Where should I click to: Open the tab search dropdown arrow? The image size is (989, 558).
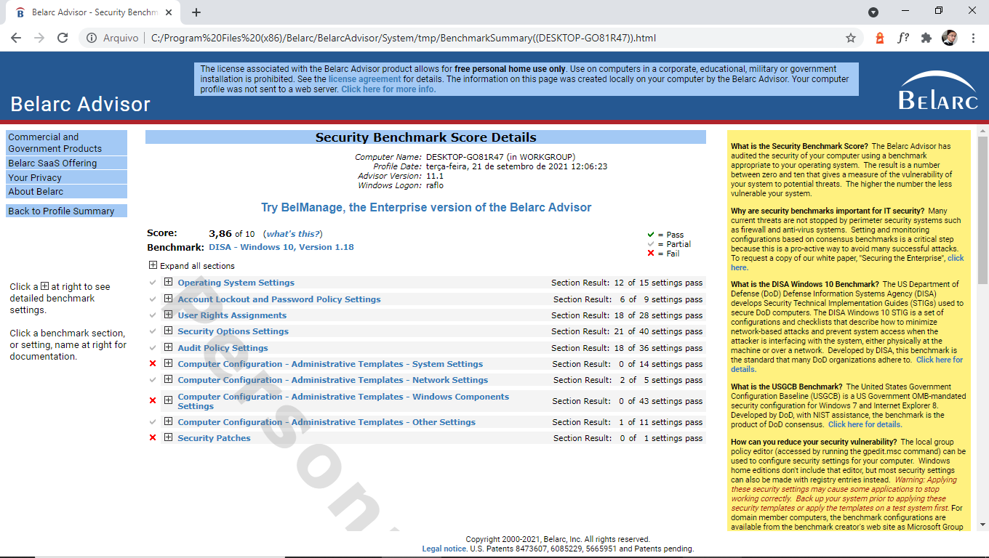pyautogui.click(x=873, y=12)
